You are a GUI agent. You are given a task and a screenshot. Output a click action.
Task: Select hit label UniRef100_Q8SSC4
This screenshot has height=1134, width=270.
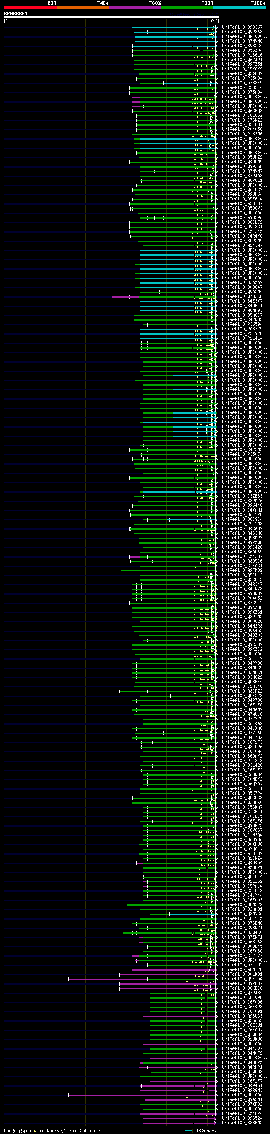[x=242, y=520]
